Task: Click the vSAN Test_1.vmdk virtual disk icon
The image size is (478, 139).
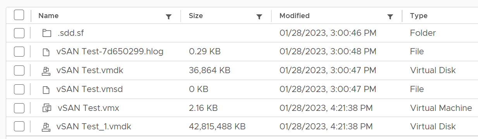Action: (46, 126)
